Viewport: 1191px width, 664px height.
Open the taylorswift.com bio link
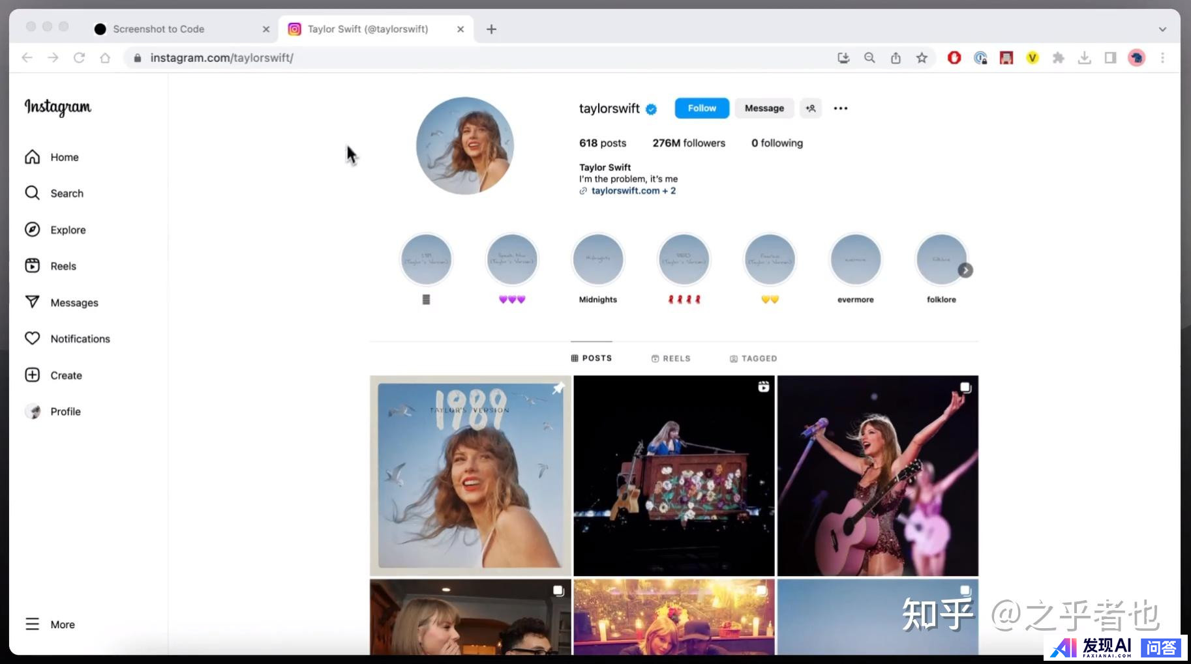(x=626, y=191)
